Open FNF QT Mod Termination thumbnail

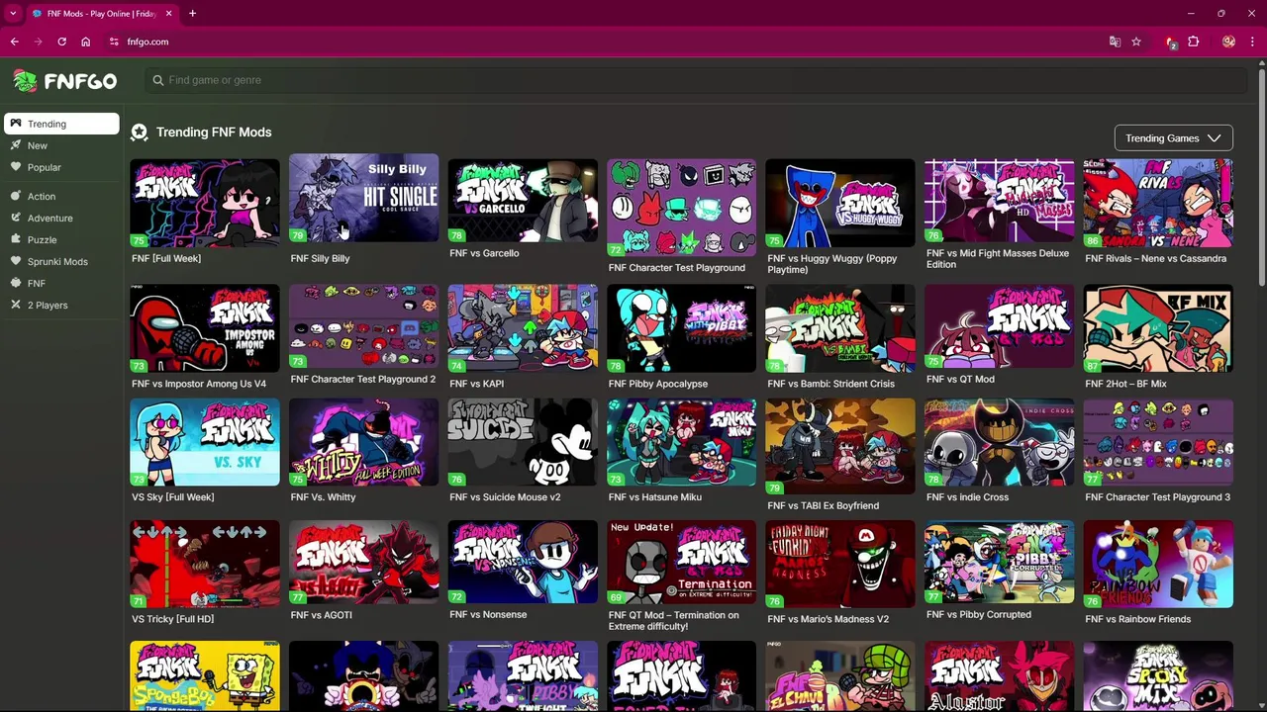point(681,562)
